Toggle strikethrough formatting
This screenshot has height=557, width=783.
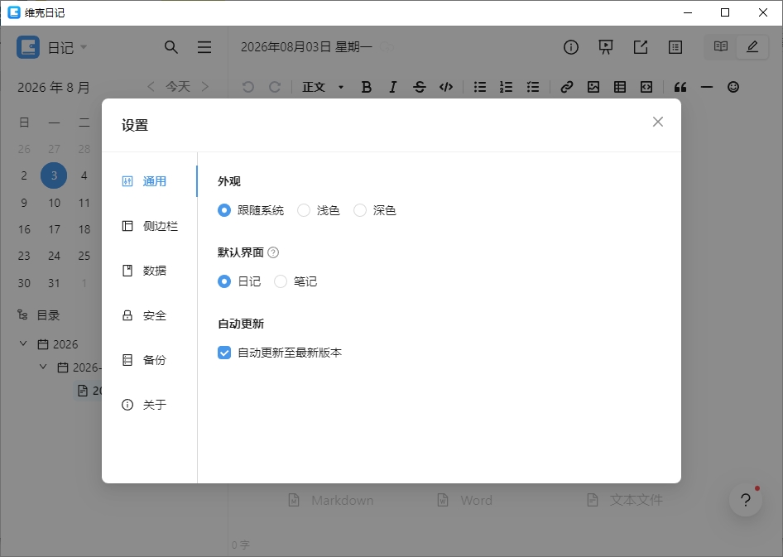point(420,88)
